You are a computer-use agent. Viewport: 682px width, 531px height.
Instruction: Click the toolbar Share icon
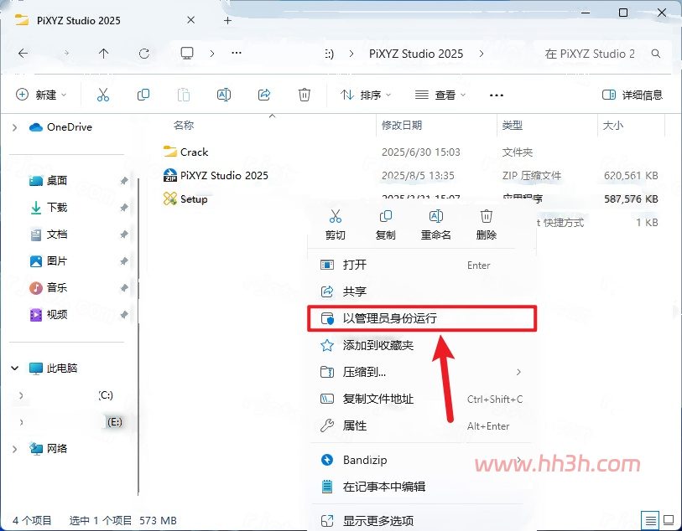tap(264, 95)
